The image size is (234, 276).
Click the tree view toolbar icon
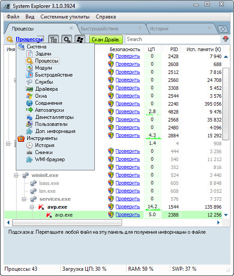pos(54,39)
